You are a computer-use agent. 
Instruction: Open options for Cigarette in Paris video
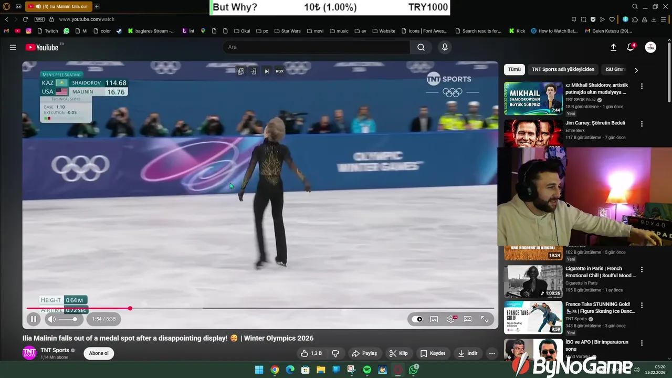(642, 269)
